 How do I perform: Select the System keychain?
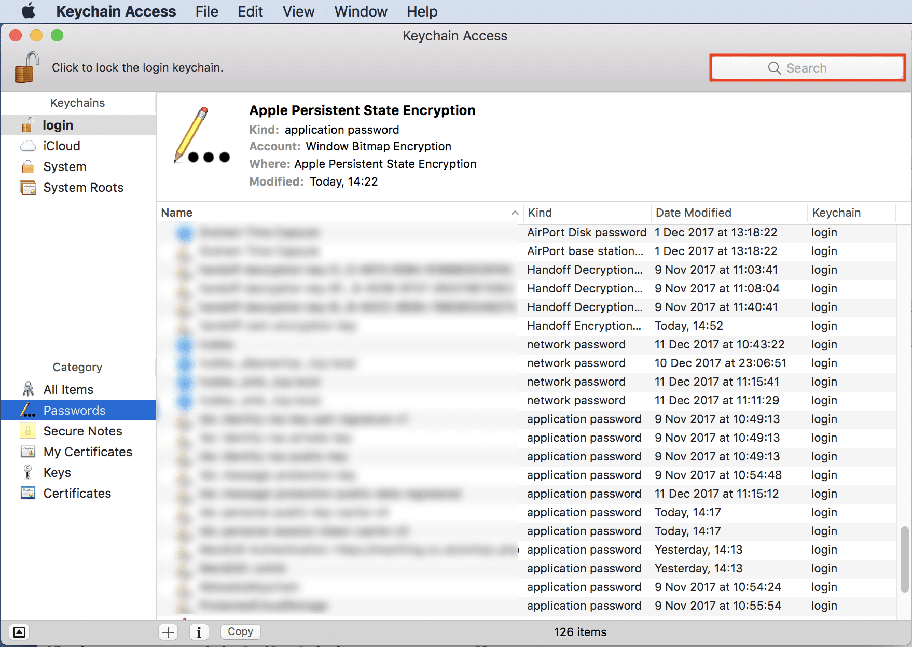click(78, 166)
